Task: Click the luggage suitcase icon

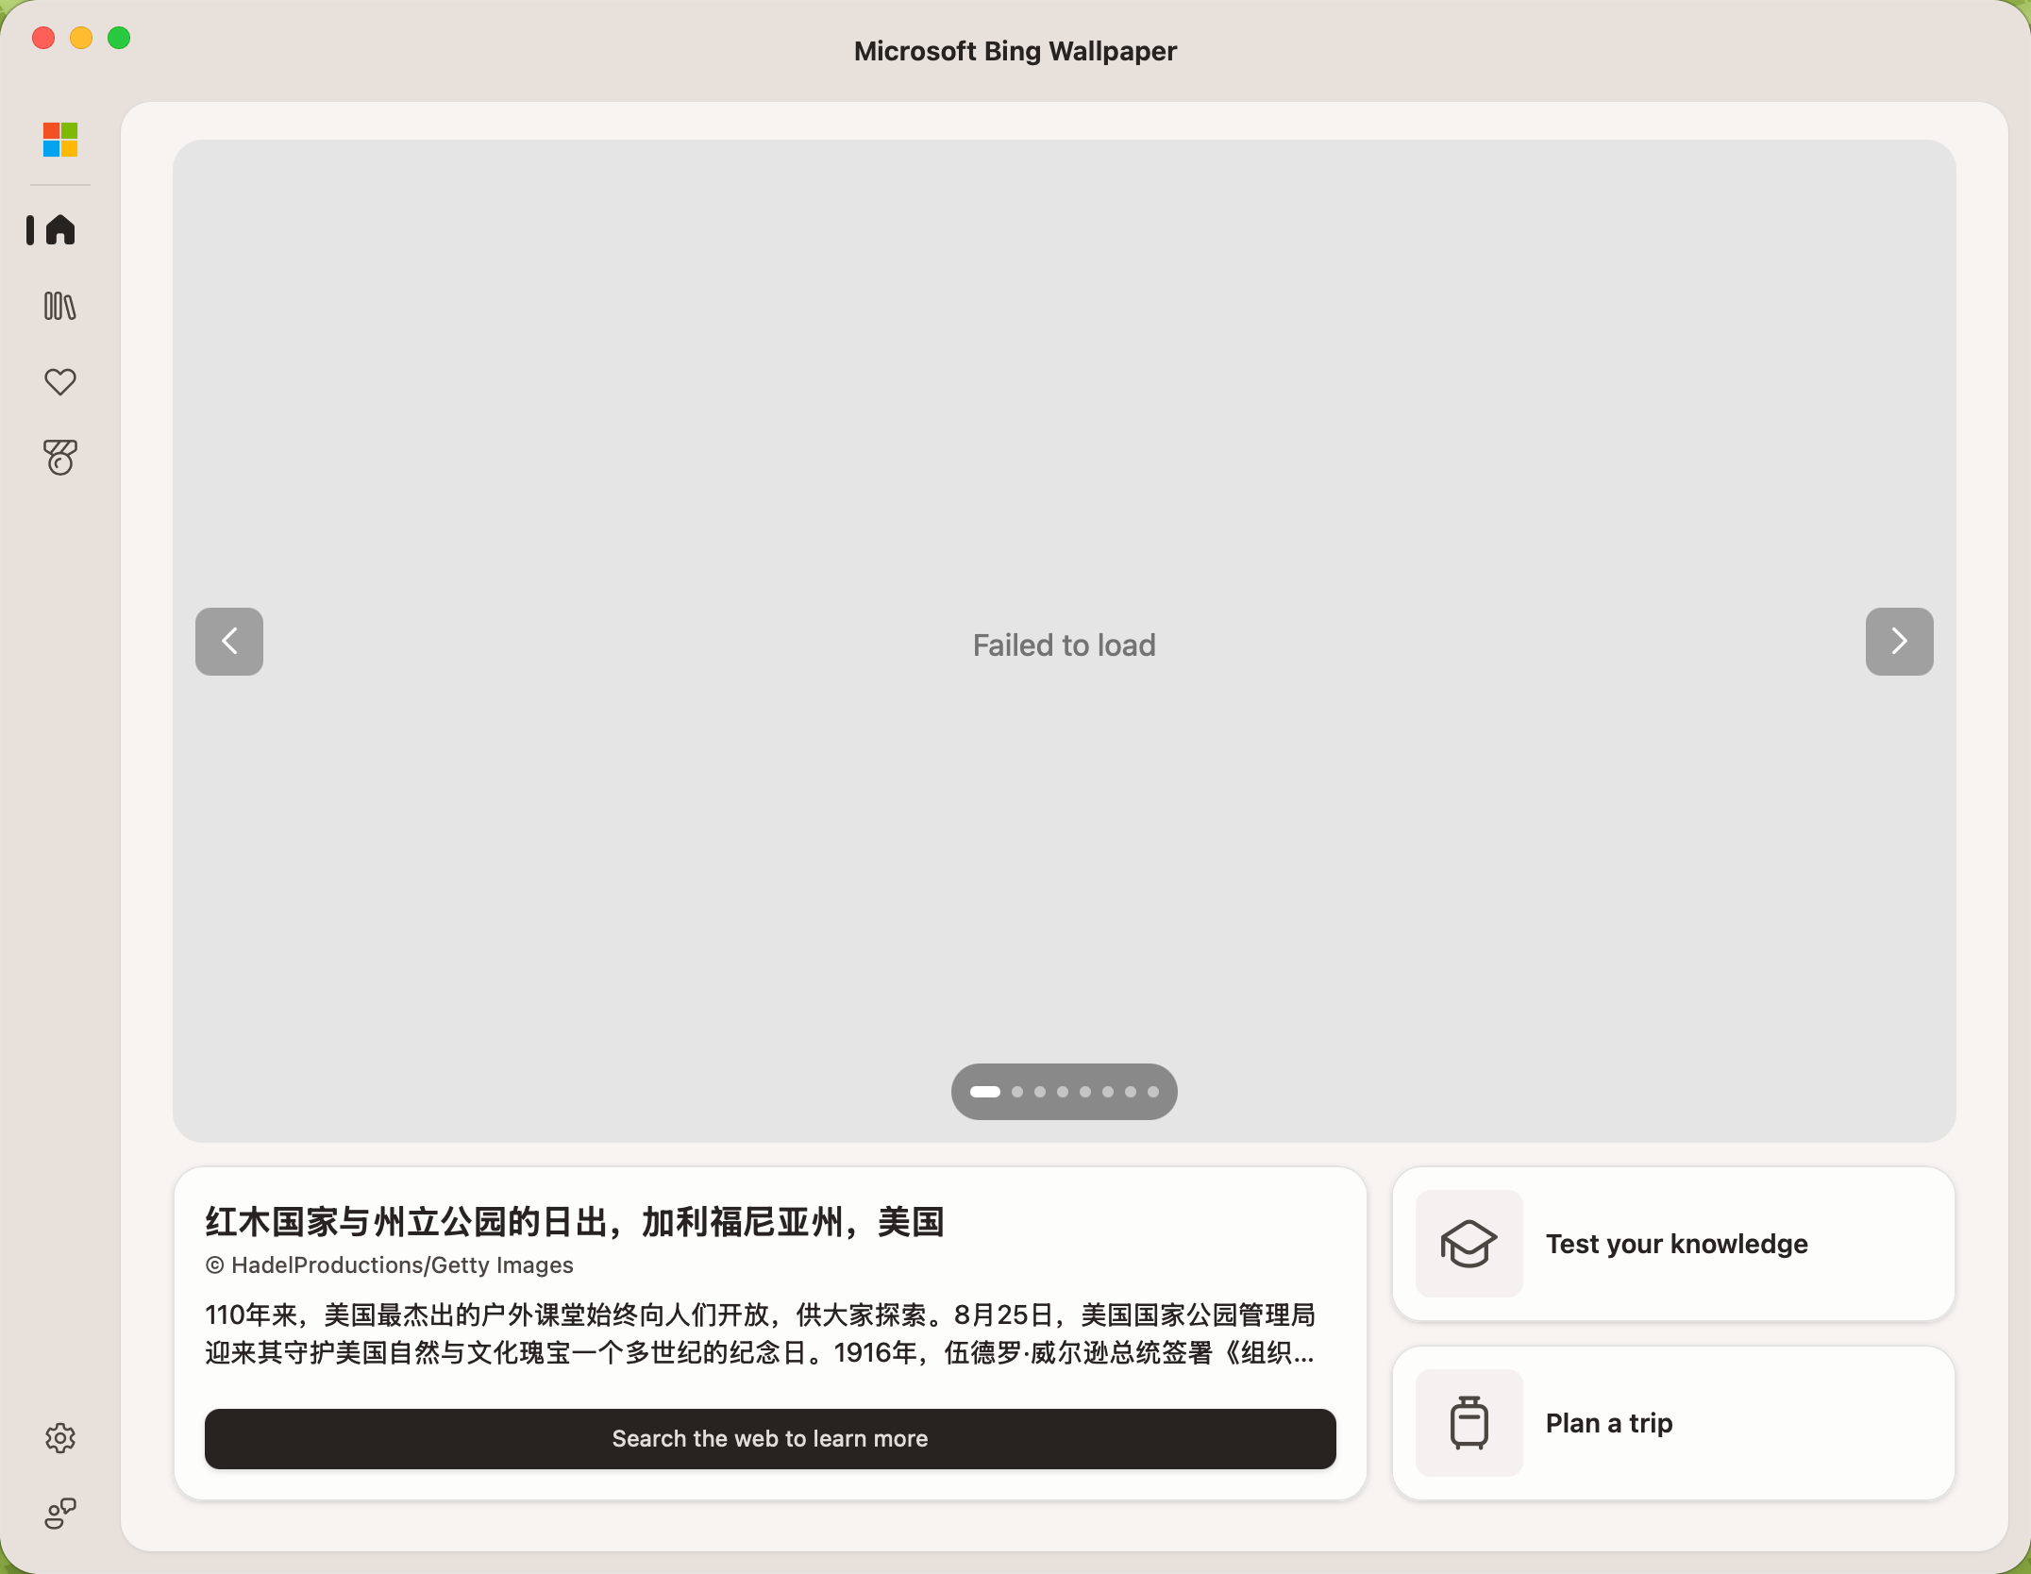Action: (1469, 1423)
